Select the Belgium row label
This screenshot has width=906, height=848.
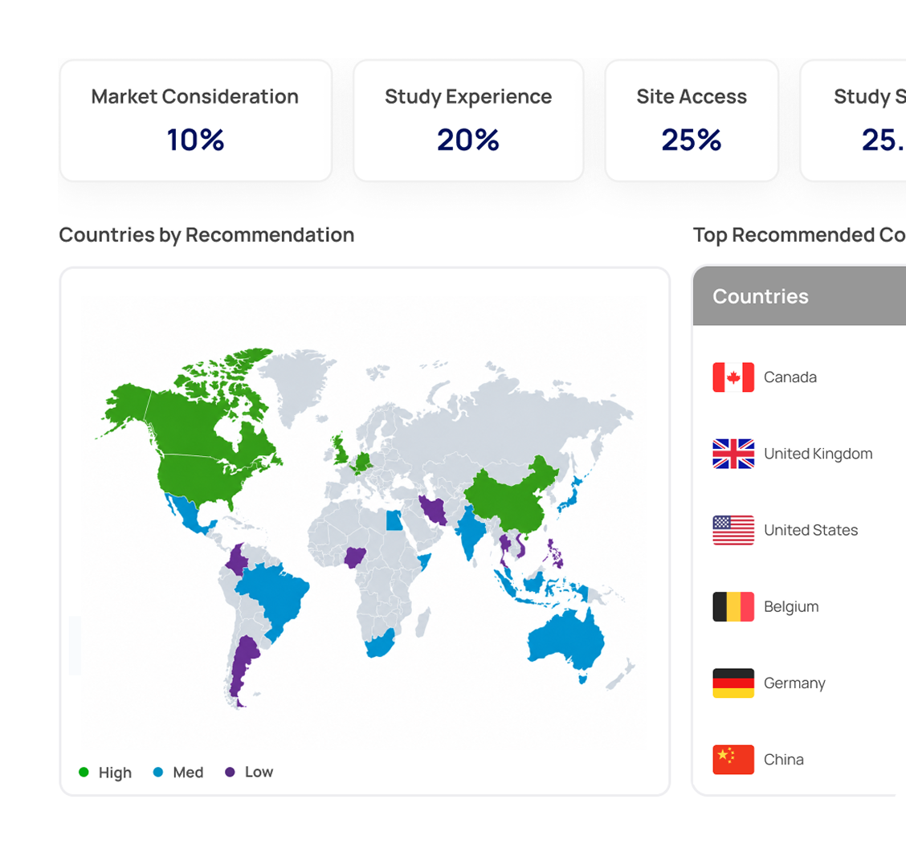click(791, 606)
